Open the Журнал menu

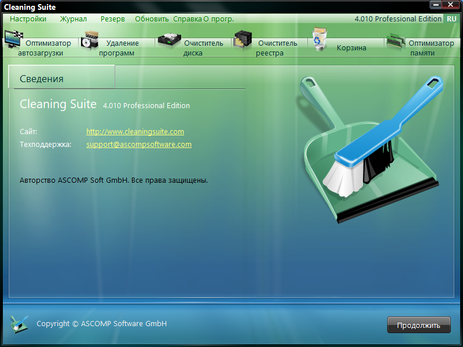click(x=74, y=19)
